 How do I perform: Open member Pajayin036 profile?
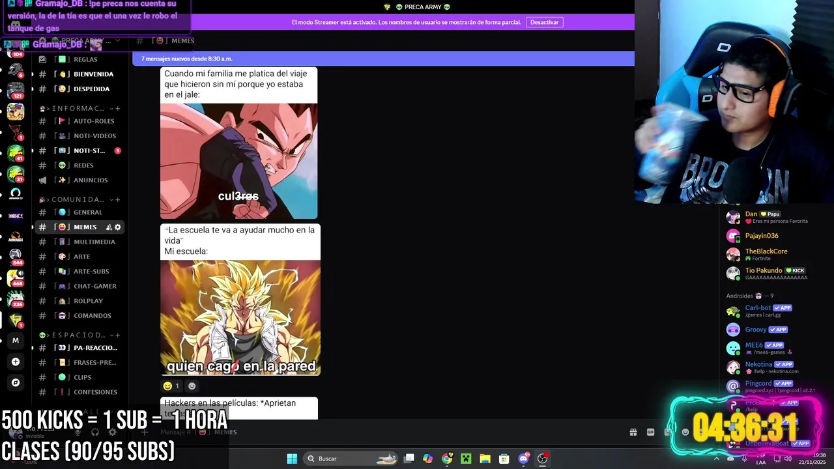[769, 236]
